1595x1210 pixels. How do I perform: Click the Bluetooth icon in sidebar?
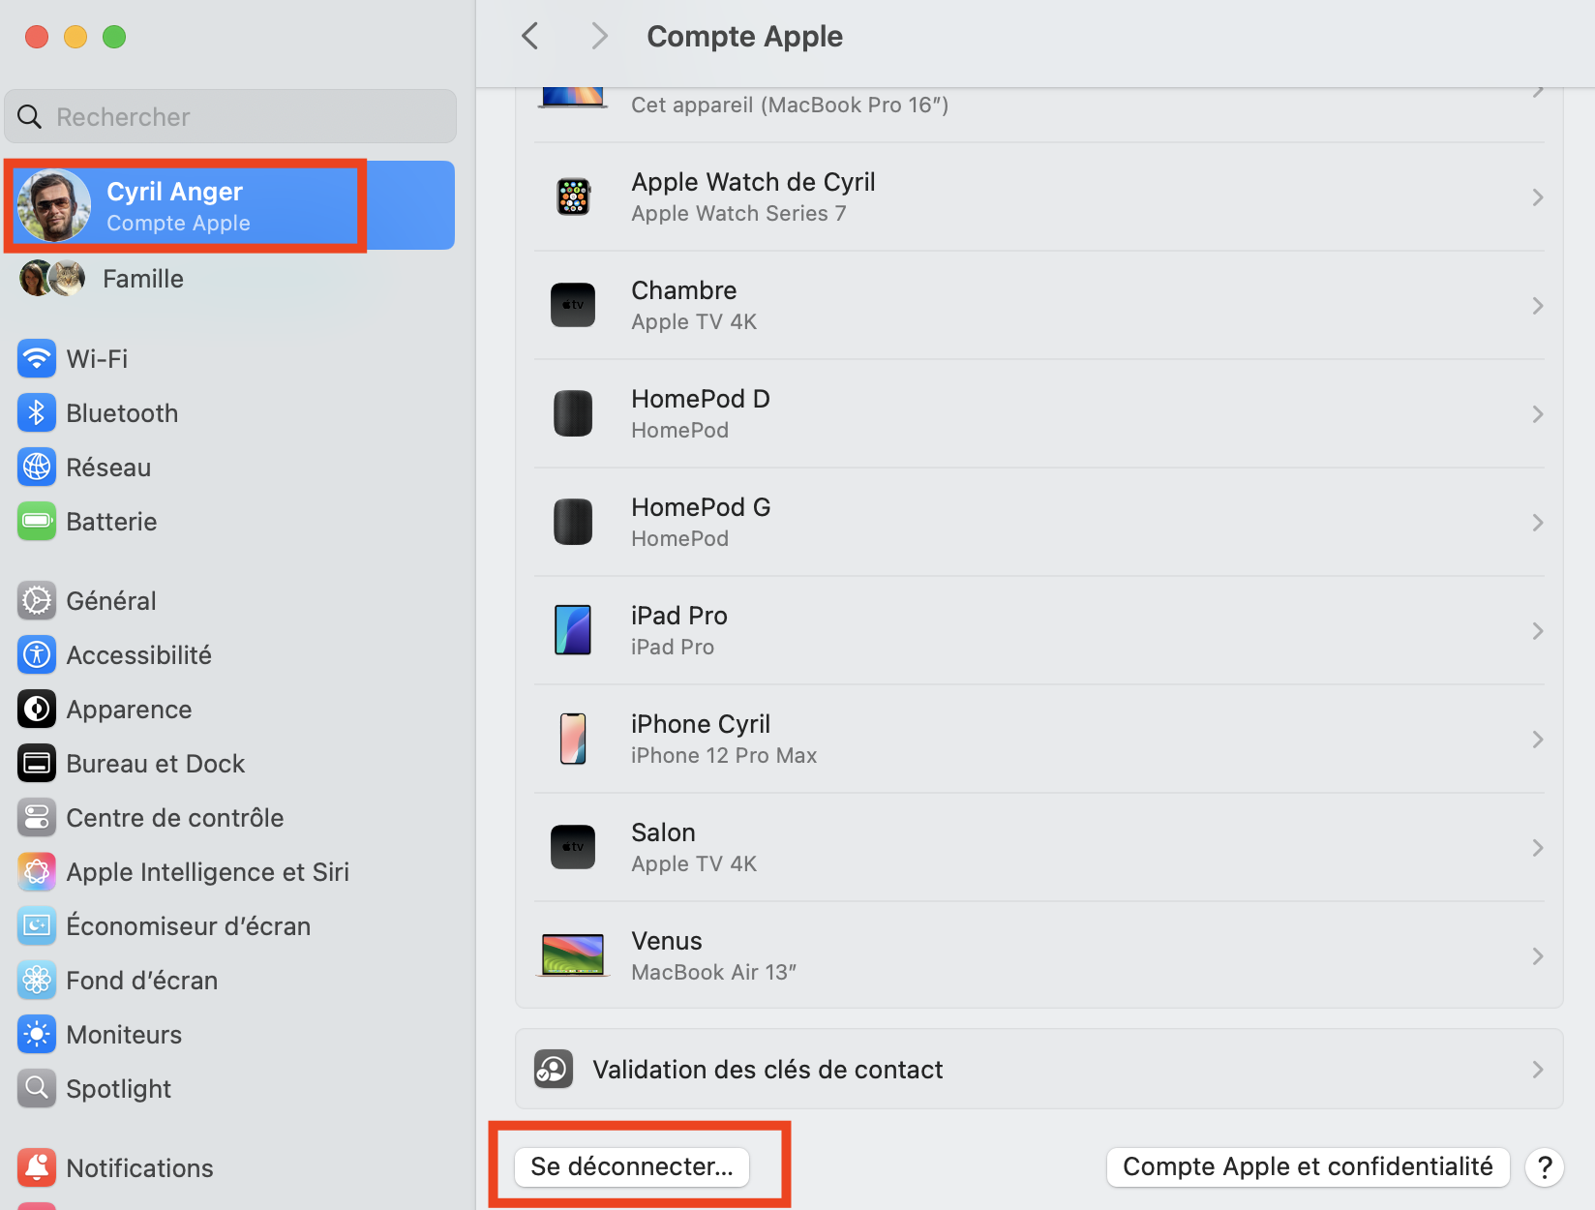click(37, 413)
